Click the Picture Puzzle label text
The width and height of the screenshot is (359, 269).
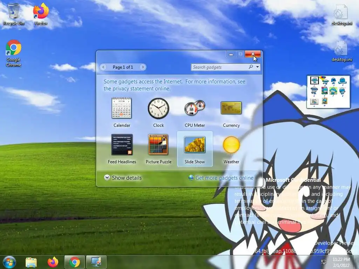tap(158, 162)
